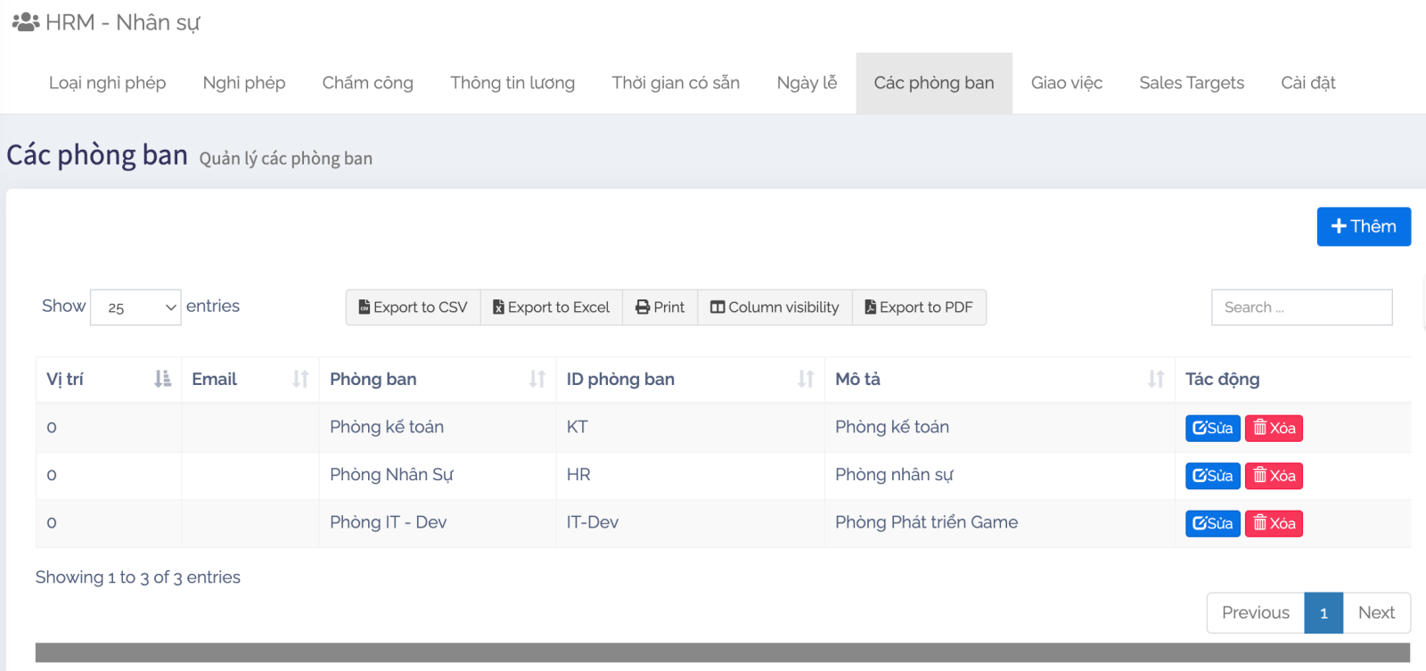The image size is (1426, 671).
Task: Sort the Phòng ban column
Action: [x=537, y=380]
